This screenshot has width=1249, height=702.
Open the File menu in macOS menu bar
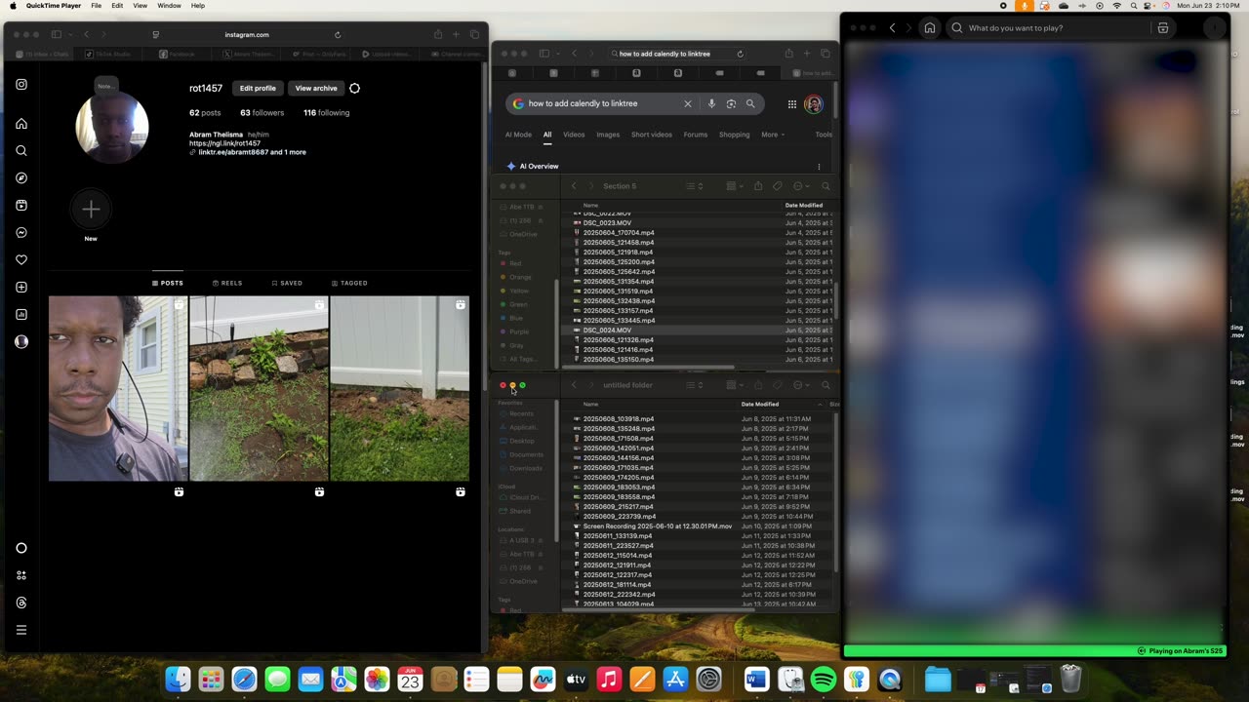coord(97,6)
